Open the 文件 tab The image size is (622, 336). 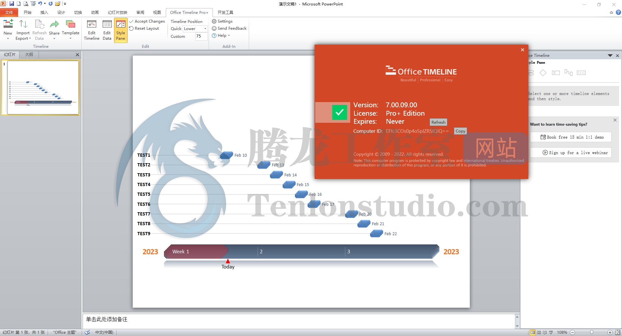coord(9,13)
